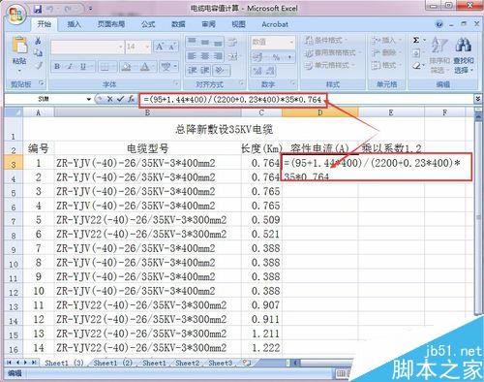
Task: Switch to Sheet1 (2) tab
Action: 112,363
